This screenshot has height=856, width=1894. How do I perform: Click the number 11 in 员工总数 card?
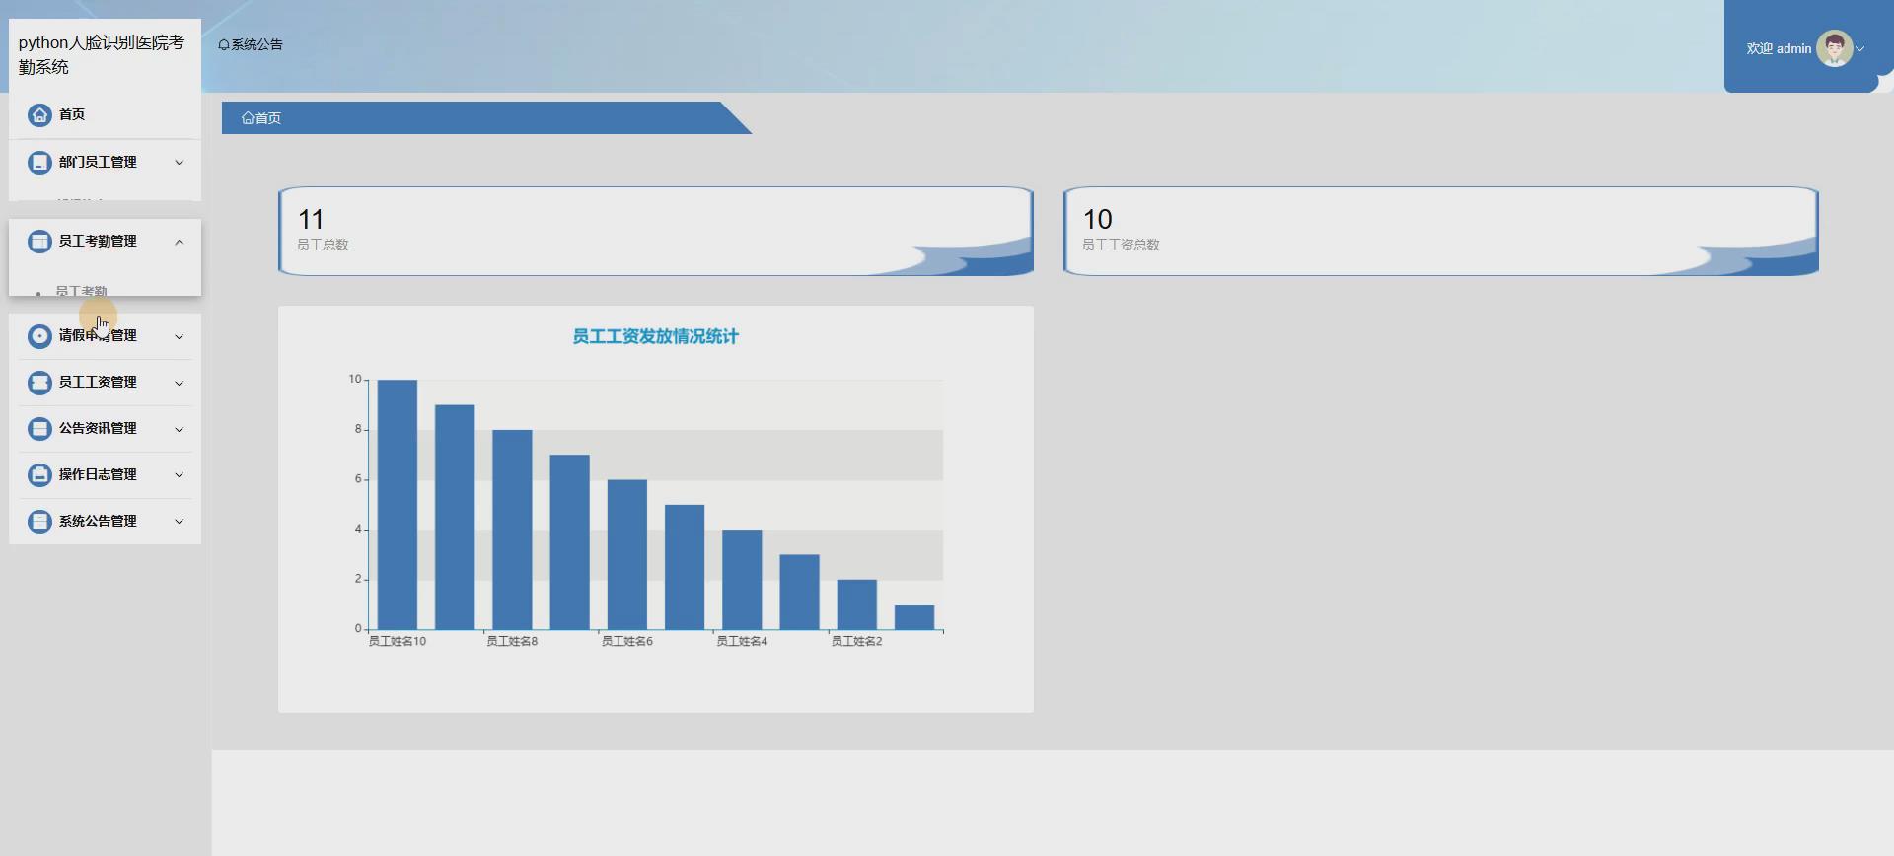pyautogui.click(x=311, y=219)
